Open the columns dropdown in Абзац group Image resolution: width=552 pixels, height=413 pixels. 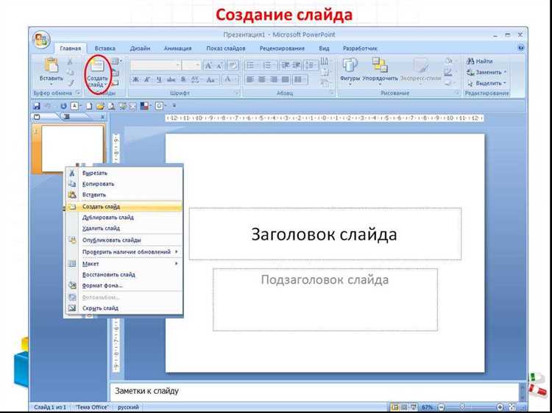tap(300, 80)
